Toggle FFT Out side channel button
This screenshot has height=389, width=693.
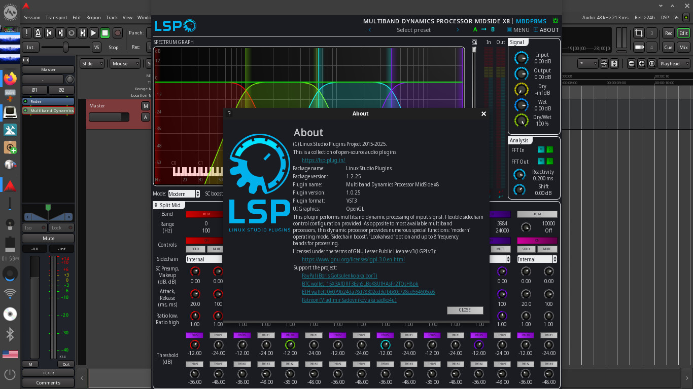[x=549, y=162]
